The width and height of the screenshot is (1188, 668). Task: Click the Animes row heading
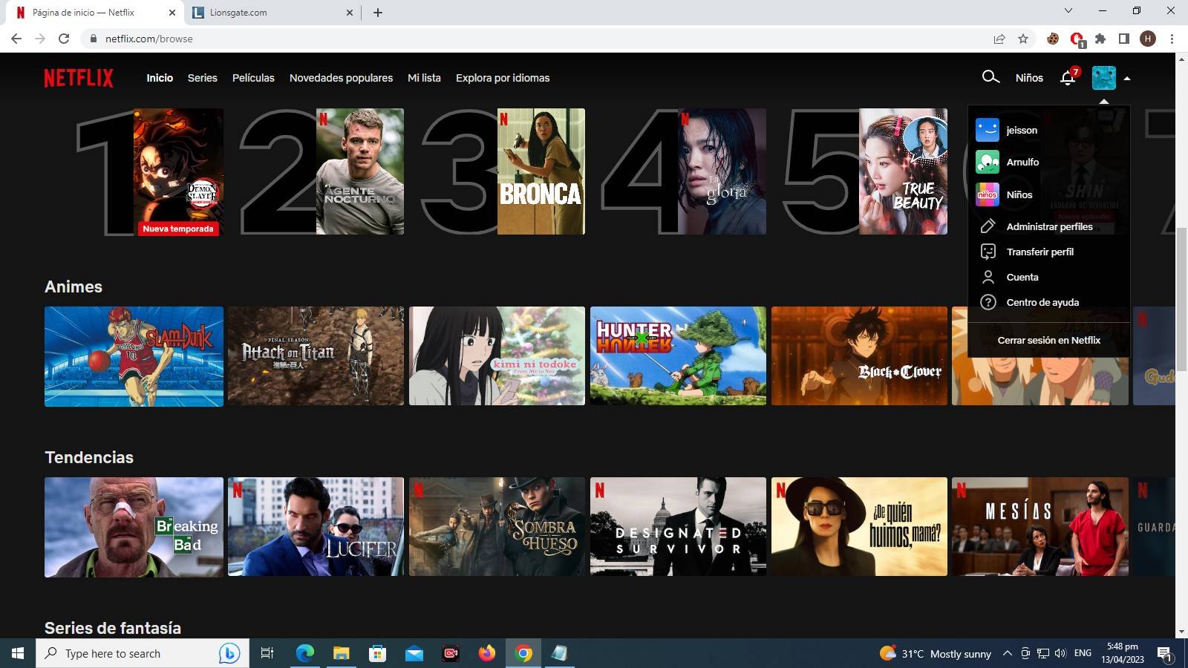tap(74, 286)
